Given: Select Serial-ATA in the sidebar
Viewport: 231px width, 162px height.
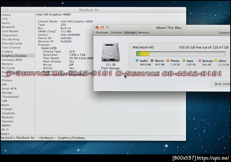Looking at the screenshot, I should point(9,89).
